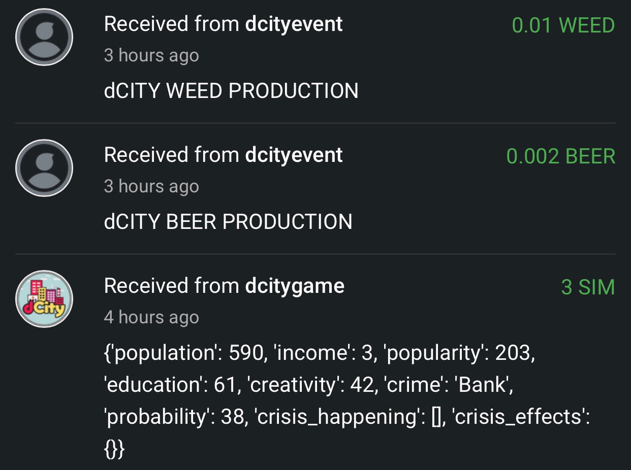Select the "dCITY BEER PRODUCTION" memo
This screenshot has width=631, height=470.
coord(228,222)
